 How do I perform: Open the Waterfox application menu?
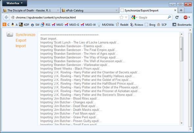click(14, 3)
